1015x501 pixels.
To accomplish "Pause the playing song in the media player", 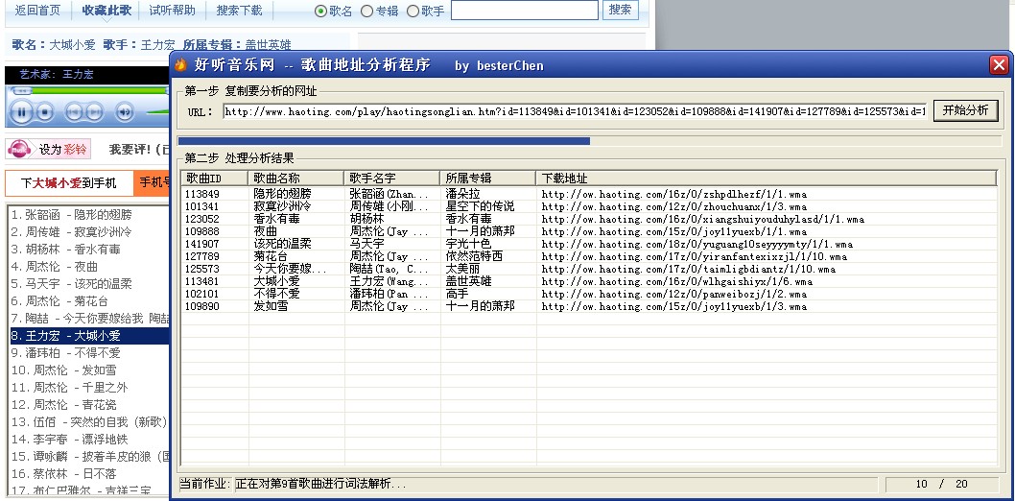I will pyautogui.click(x=21, y=112).
